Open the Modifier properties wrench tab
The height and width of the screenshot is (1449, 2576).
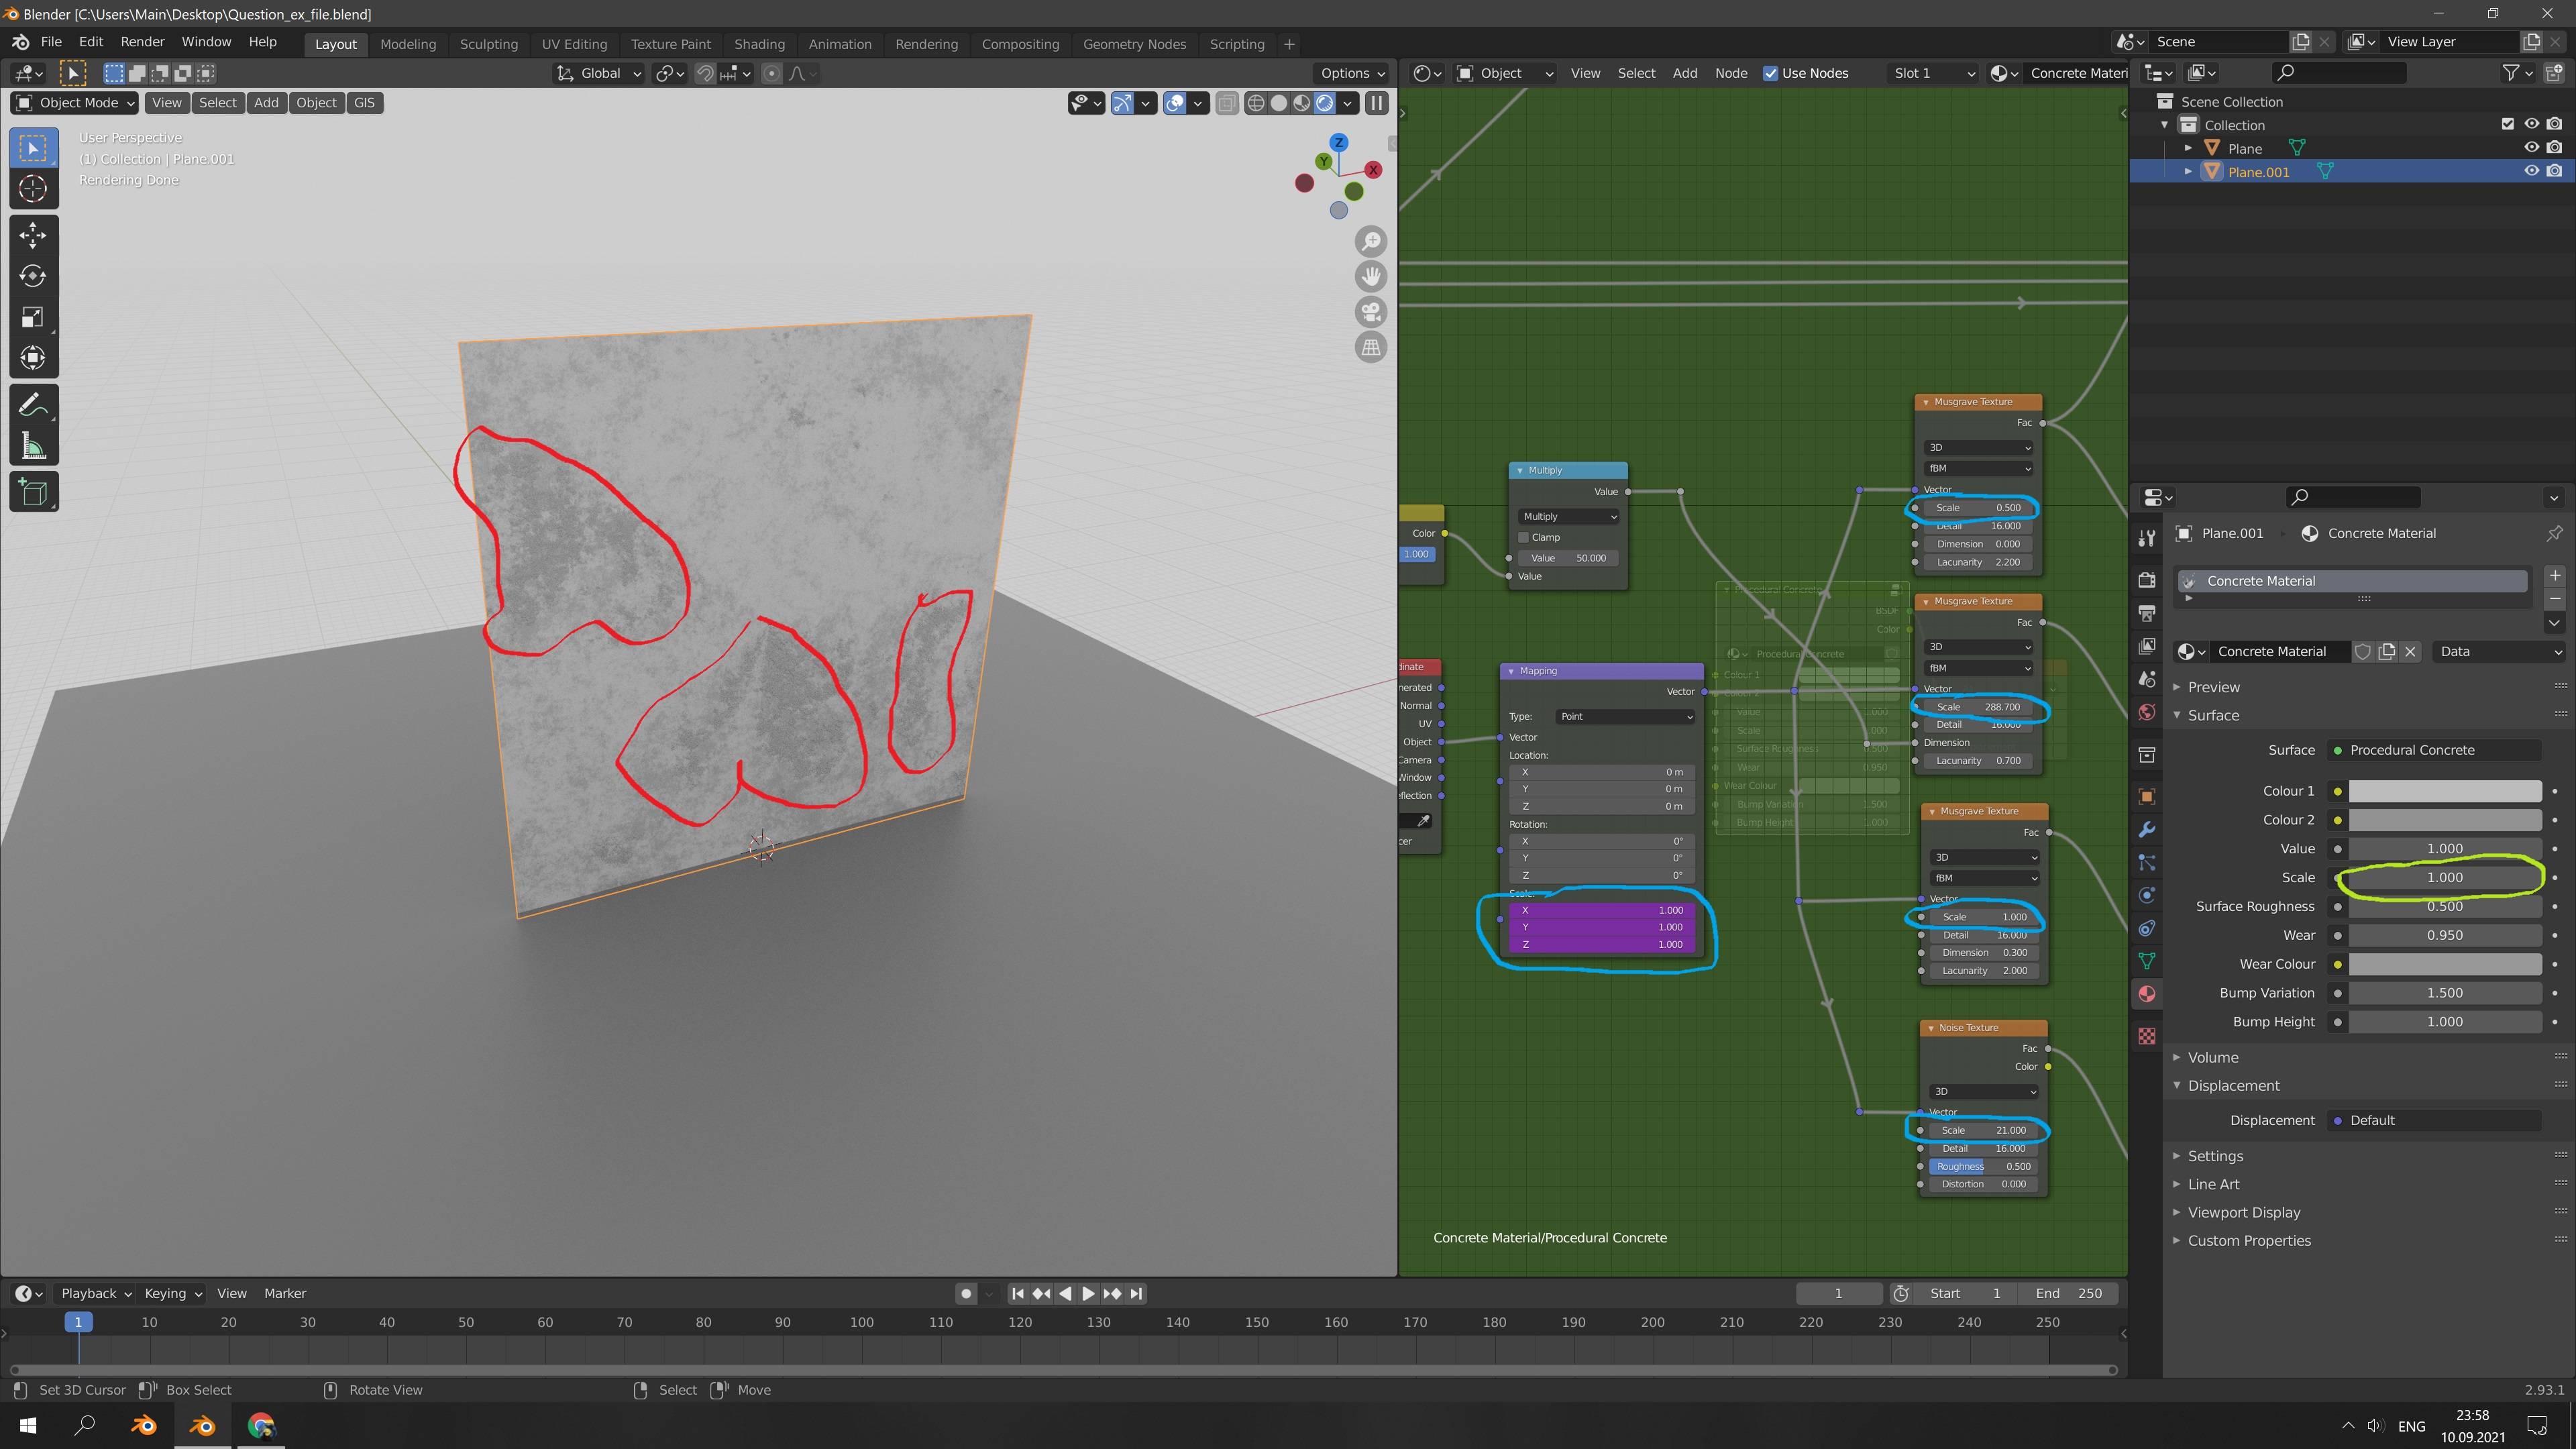click(2147, 830)
